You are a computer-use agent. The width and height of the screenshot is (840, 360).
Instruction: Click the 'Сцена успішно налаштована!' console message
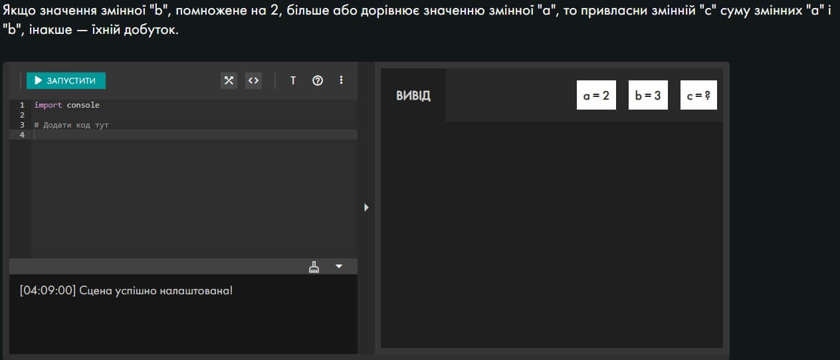coord(126,291)
